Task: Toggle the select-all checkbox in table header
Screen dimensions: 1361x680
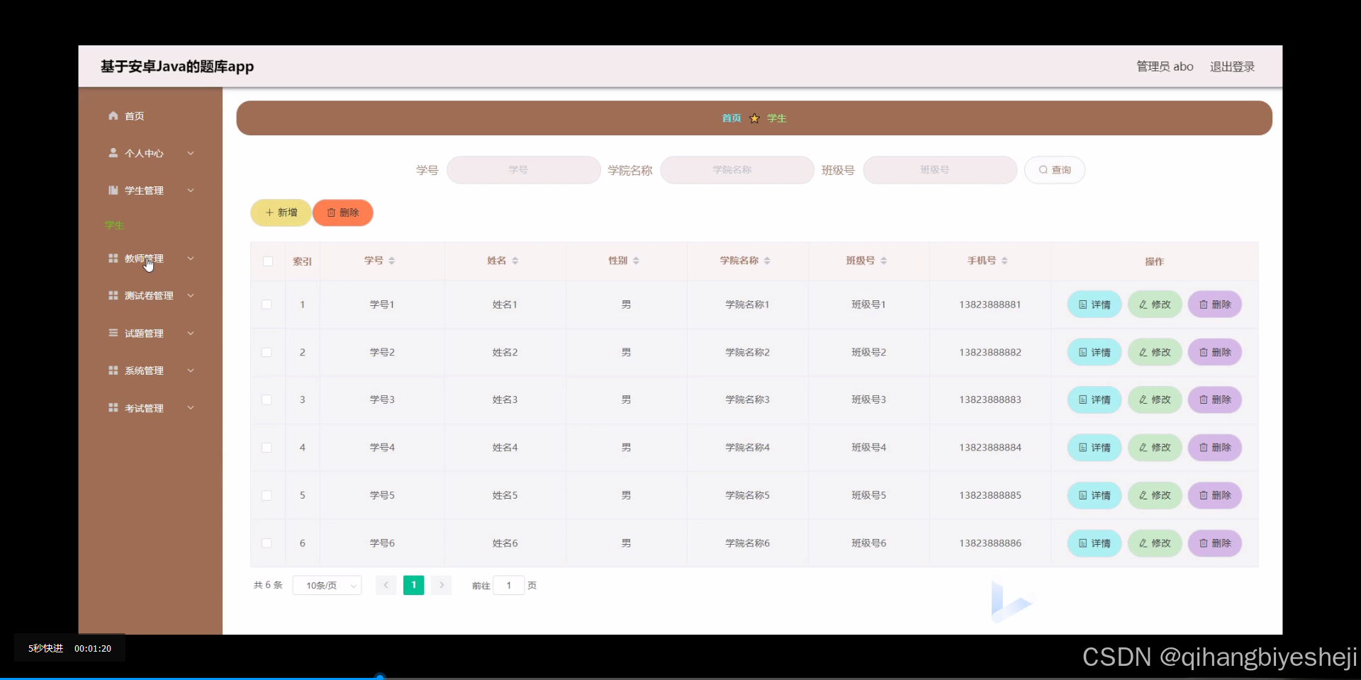Action: pyautogui.click(x=267, y=261)
